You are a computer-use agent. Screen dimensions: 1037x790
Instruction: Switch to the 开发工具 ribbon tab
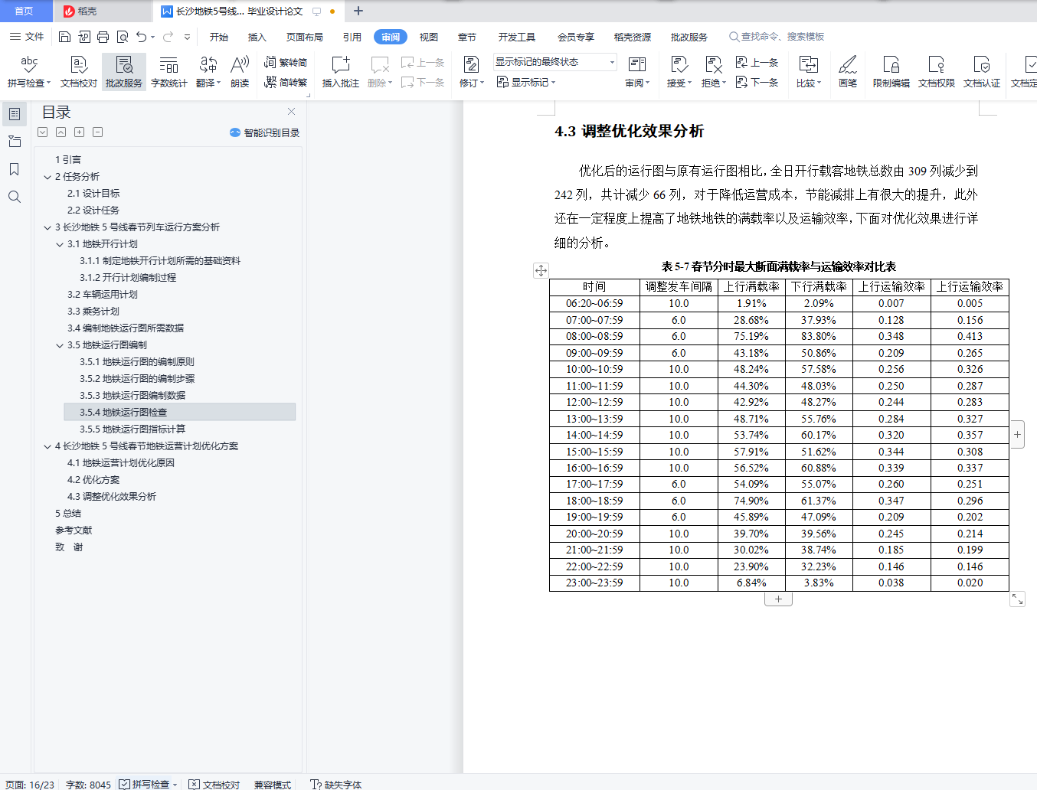click(x=517, y=37)
